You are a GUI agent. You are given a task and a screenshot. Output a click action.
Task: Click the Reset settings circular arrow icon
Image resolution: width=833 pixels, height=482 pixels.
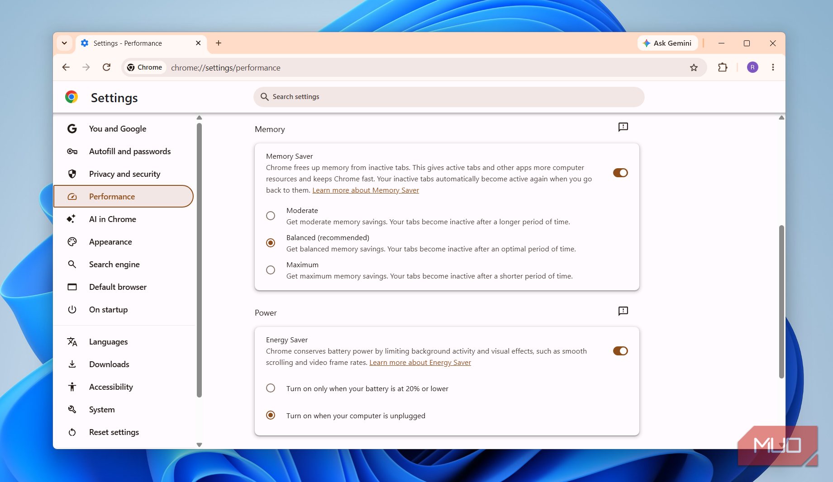pos(72,432)
